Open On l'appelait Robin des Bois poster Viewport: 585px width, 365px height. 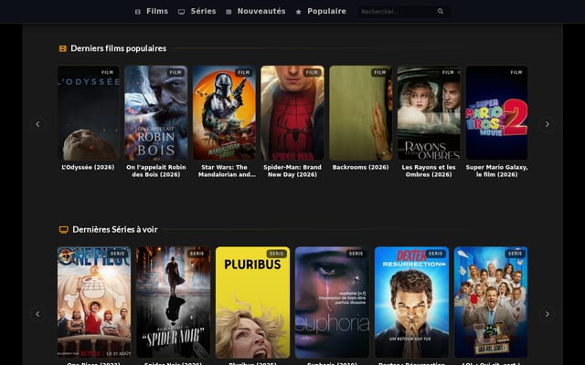coord(156,113)
